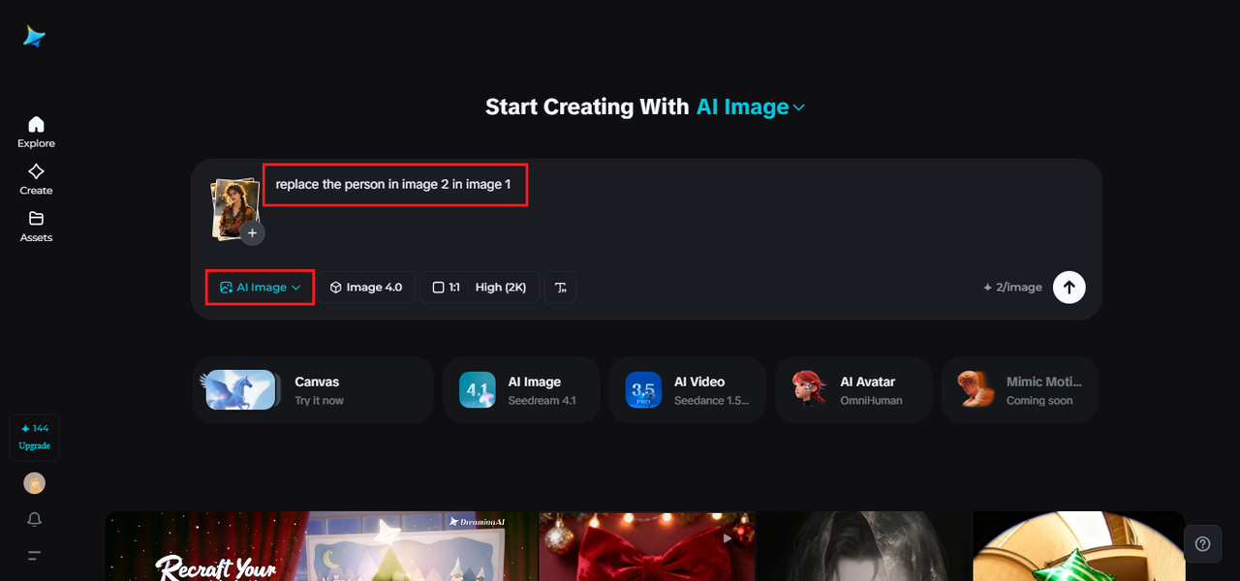The image size is (1240, 581).
Task: Open the AI Avatar OmniHuman card
Action: click(x=852, y=389)
